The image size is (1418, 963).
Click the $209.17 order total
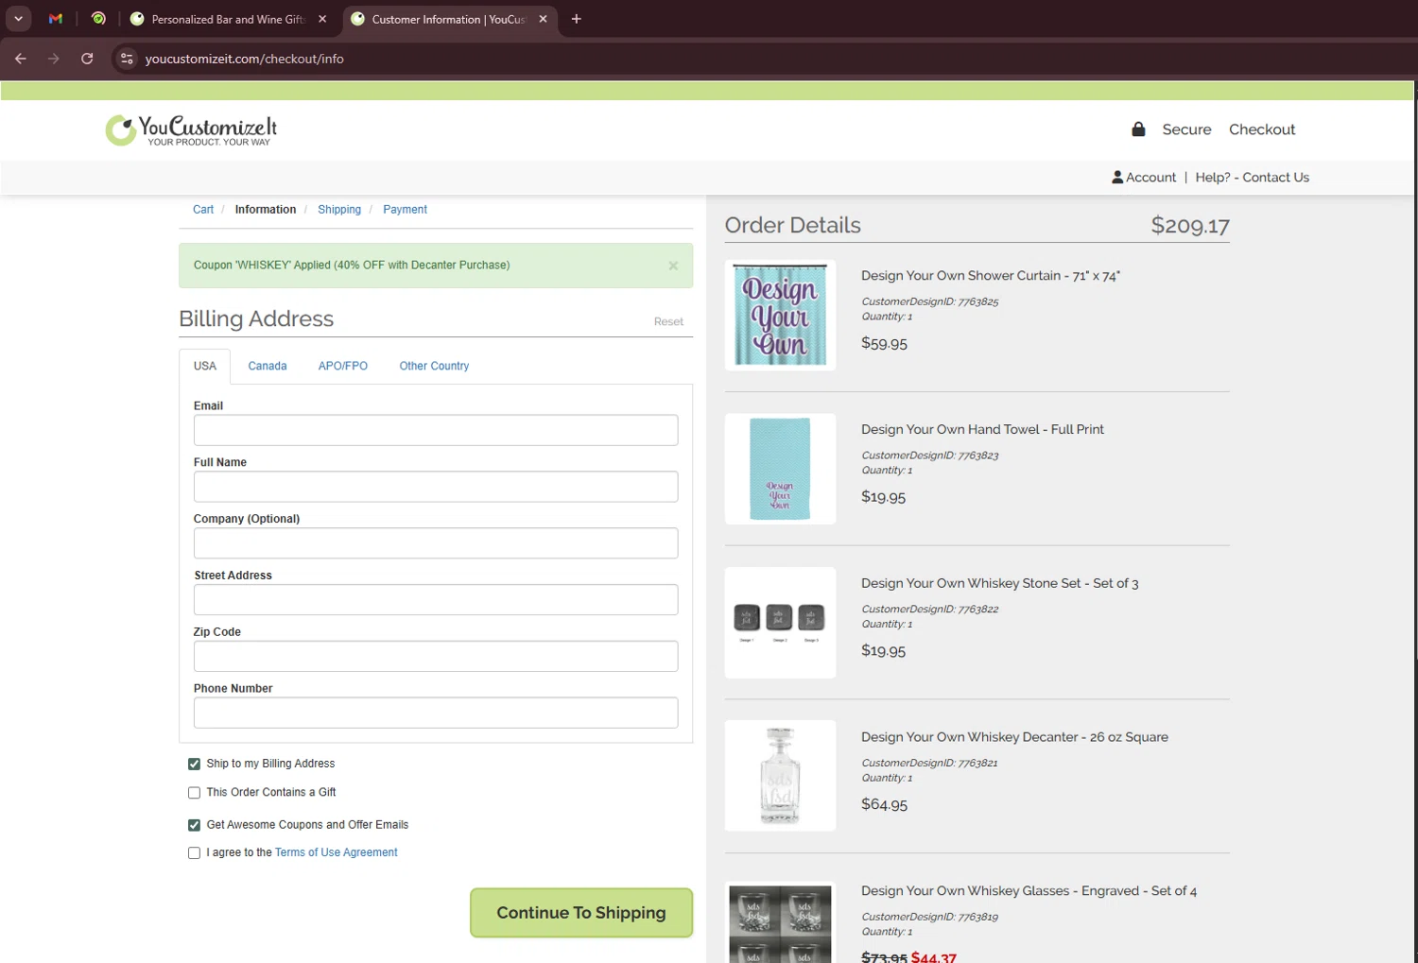pyautogui.click(x=1190, y=226)
